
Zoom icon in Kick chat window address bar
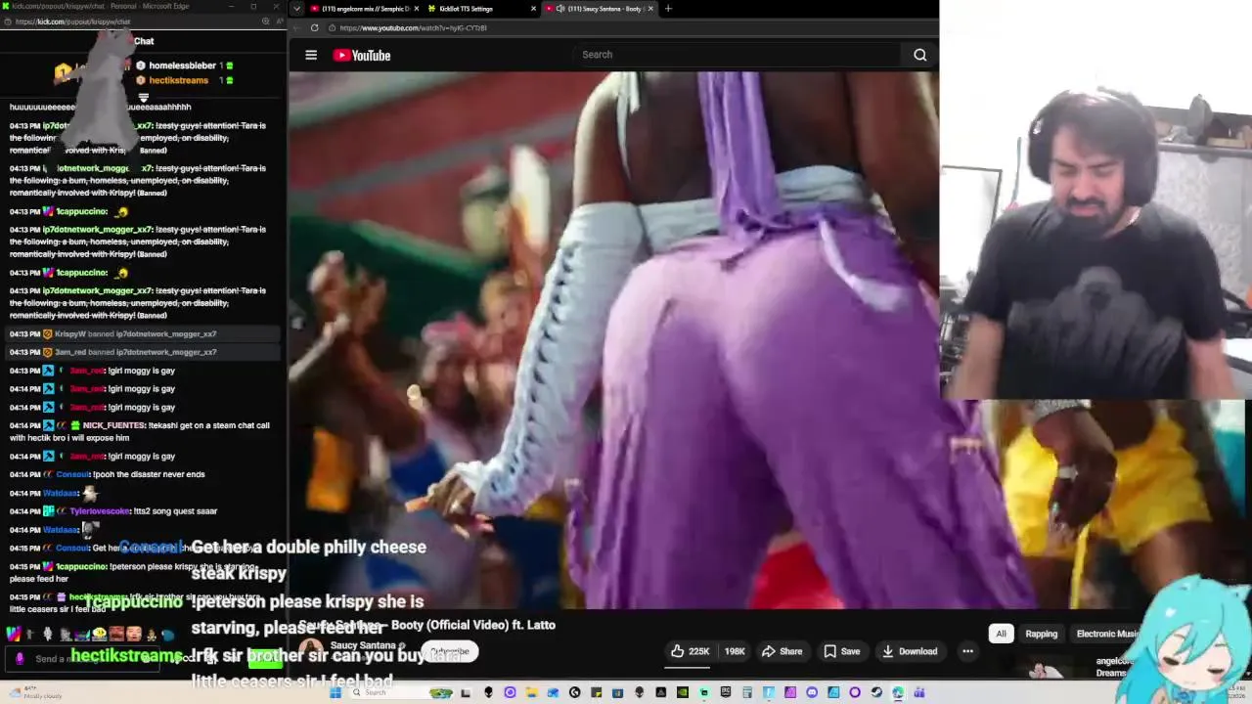265,21
